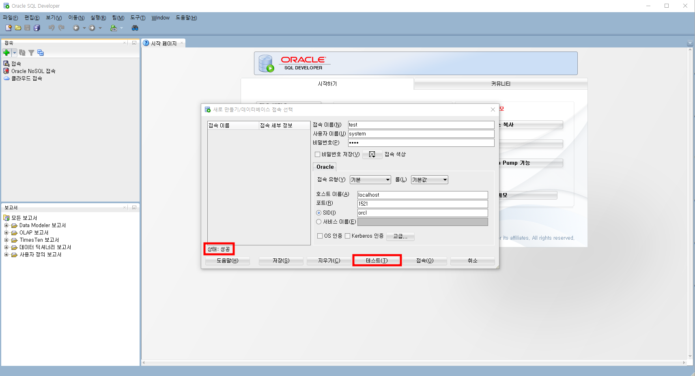The height and width of the screenshot is (376, 695).
Task: Click the 도움말 button in the dialog
Action: [228, 260]
